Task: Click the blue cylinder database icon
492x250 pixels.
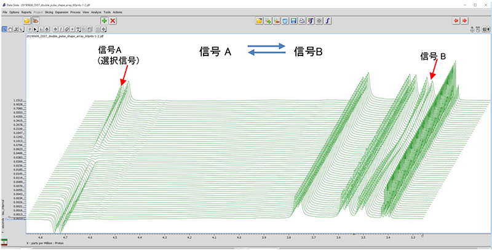Action: click(x=285, y=21)
